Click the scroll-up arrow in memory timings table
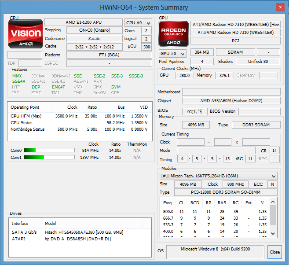 point(273,202)
